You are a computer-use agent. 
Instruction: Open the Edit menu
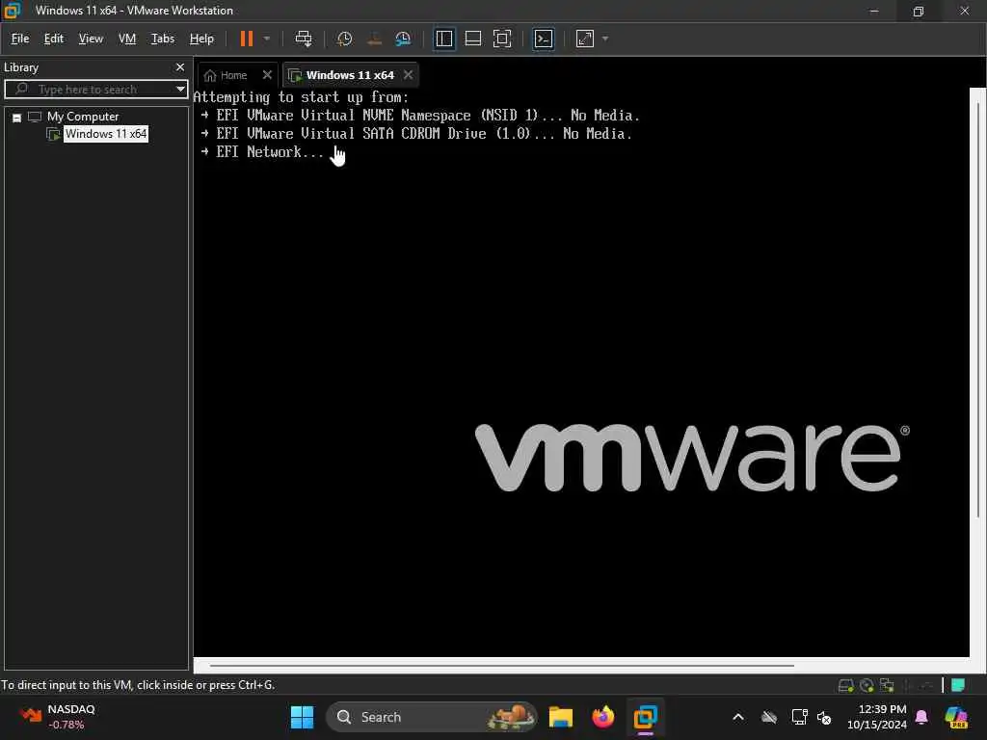click(x=54, y=39)
